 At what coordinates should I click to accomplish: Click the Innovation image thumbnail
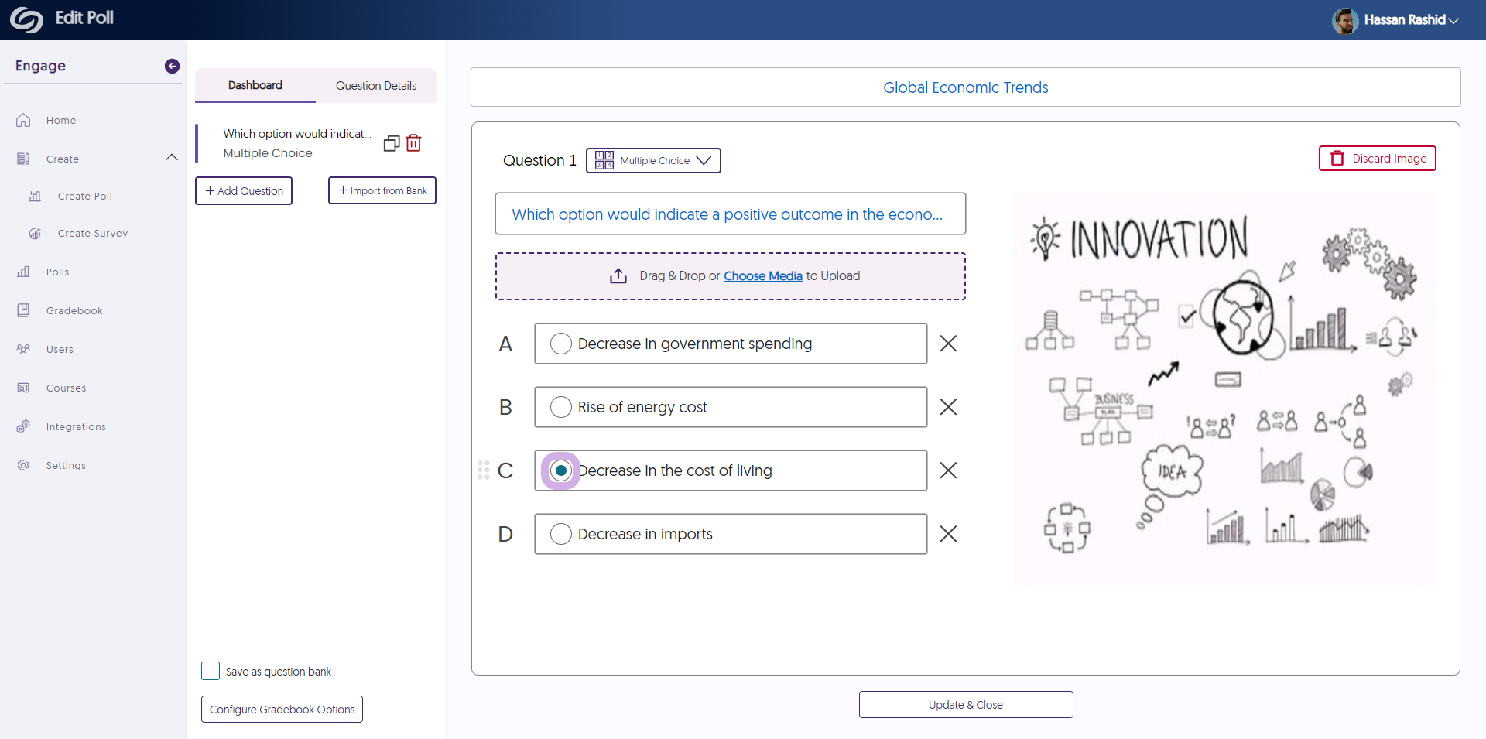1224,388
